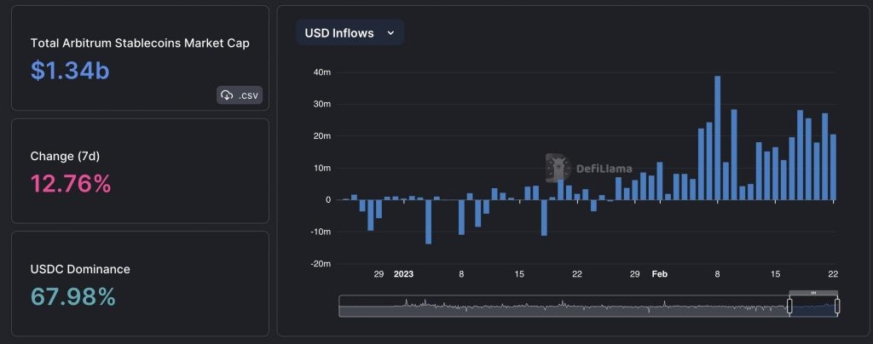Click the Change (7d) label
Image resolution: width=873 pixels, height=344 pixels.
tap(65, 157)
